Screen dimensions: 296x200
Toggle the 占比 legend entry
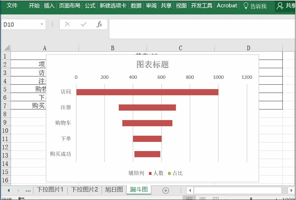[175, 174]
